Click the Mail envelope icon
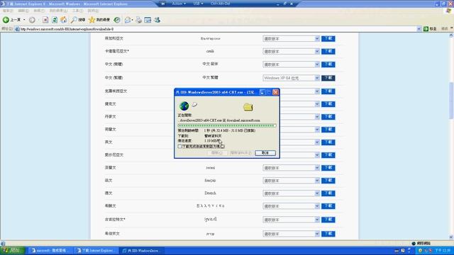The image size is (454, 255). pyautogui.click(x=128, y=20)
